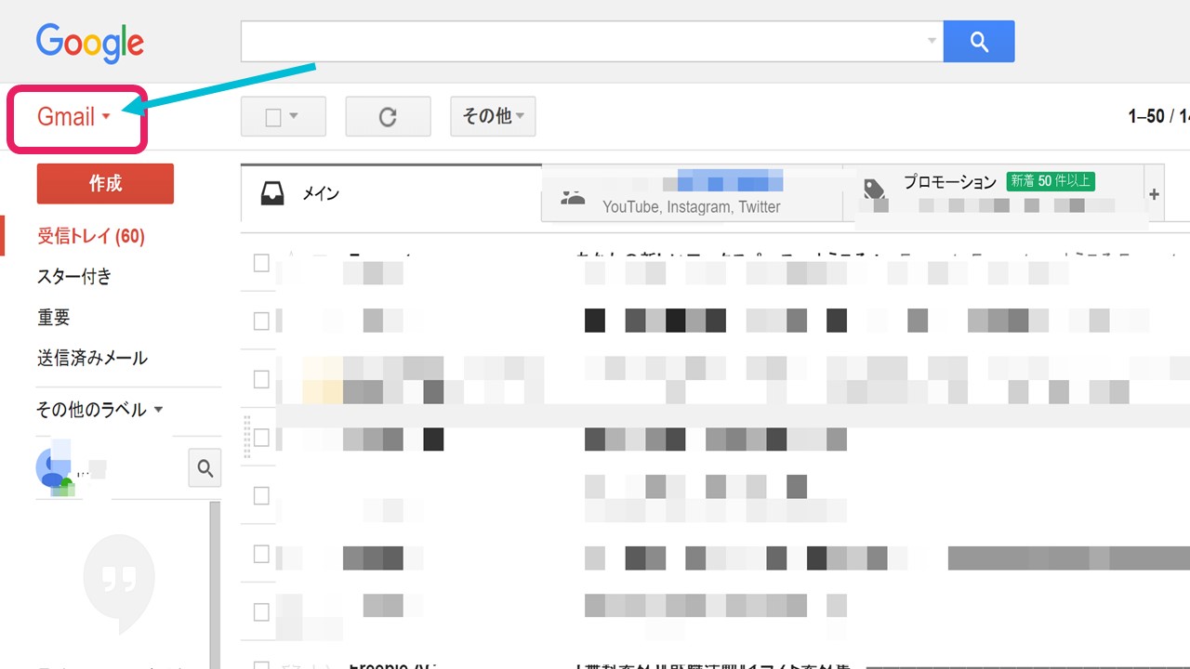Switch to the social tab with YouTube, Instagram, Twitter
The width and height of the screenshot is (1190, 669).
point(692,194)
